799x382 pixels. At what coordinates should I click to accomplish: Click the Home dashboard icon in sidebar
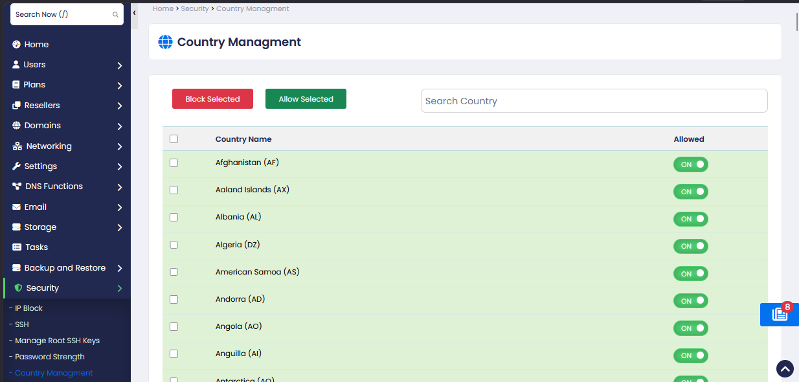[17, 45]
